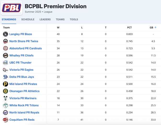
Task: Click the GB sort arrow
Action: [156, 28]
